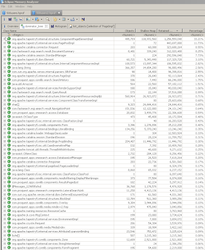Viewport: 205px width, 250px height.
Task: Close the dominator_tree tab
Action: tap(46, 26)
